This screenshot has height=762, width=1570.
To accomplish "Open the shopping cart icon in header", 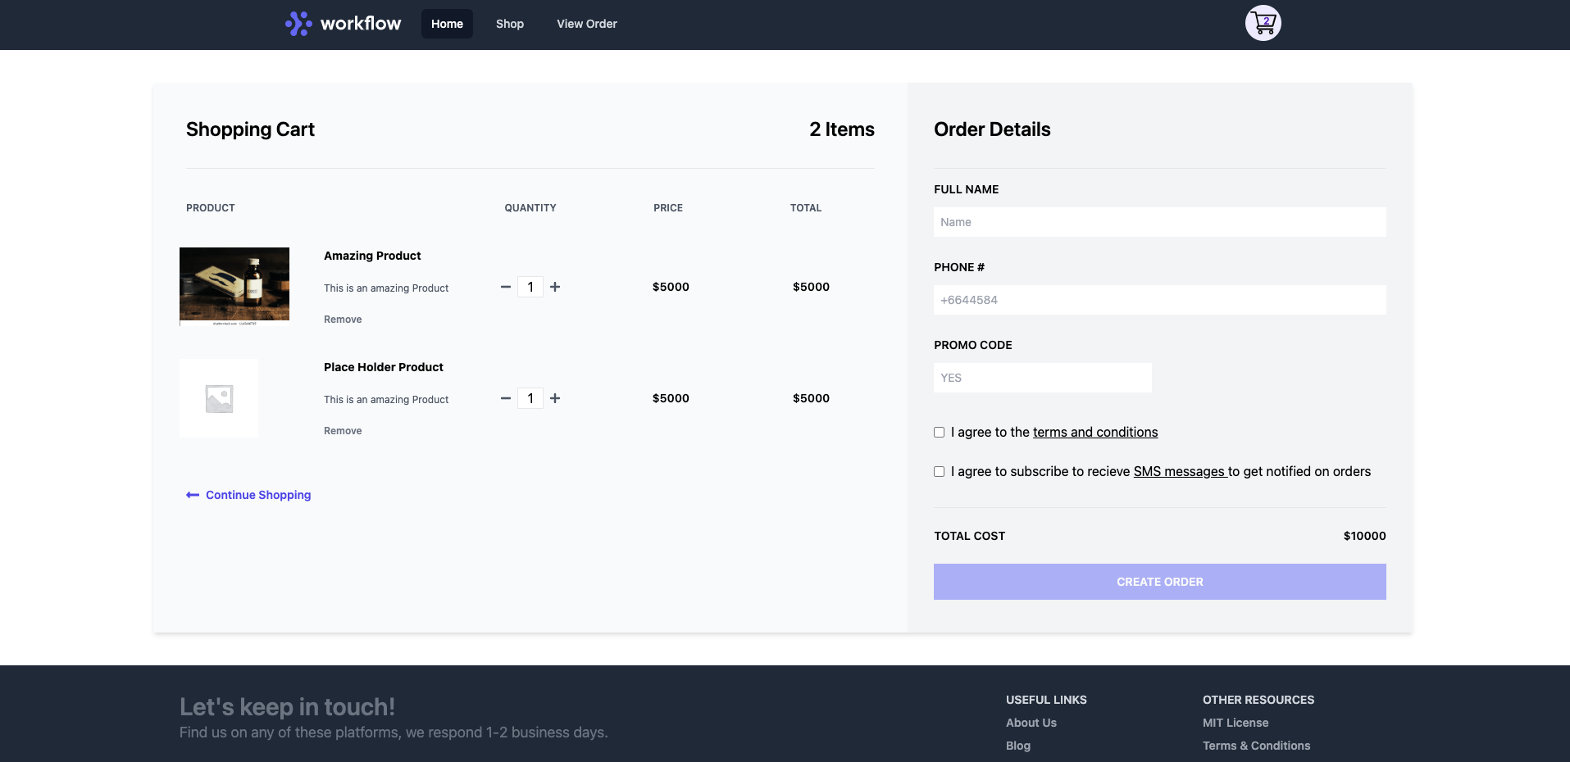I will pos(1263,23).
